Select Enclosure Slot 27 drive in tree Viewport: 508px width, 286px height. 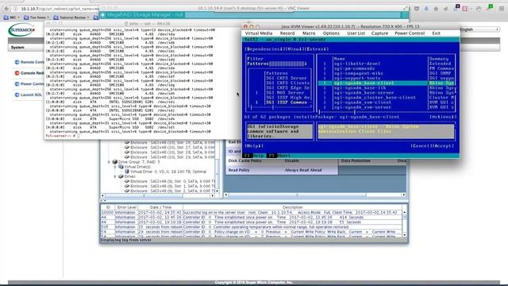172,147
